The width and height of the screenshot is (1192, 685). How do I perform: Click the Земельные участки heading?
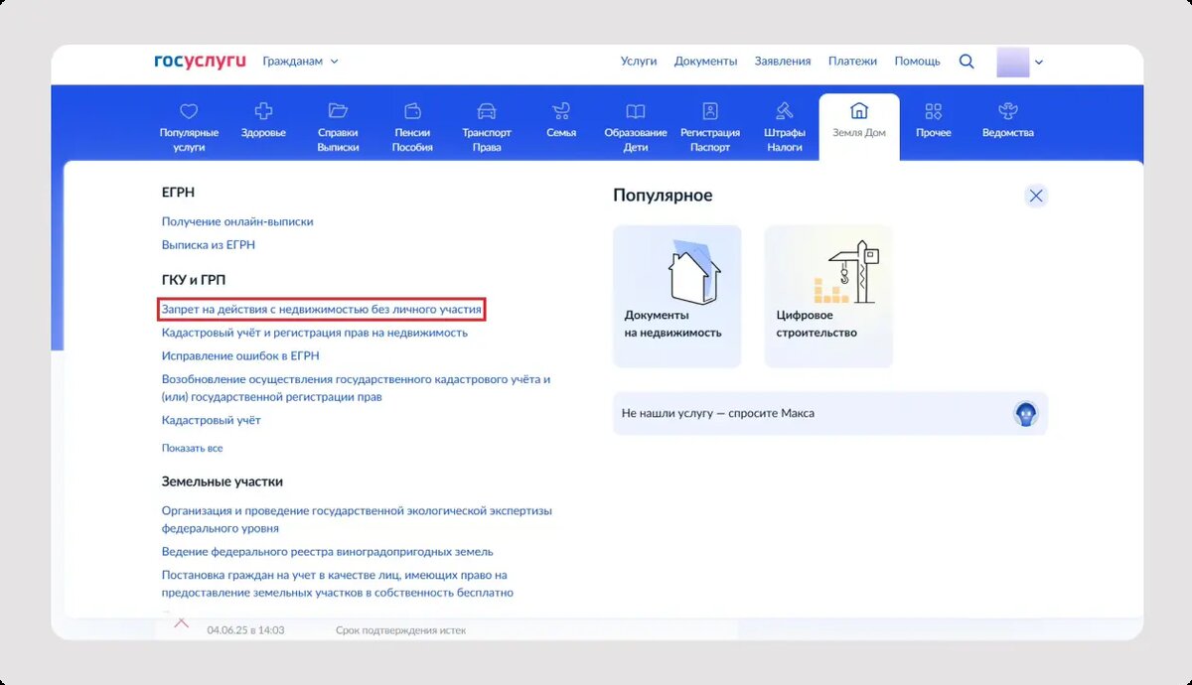tap(223, 481)
